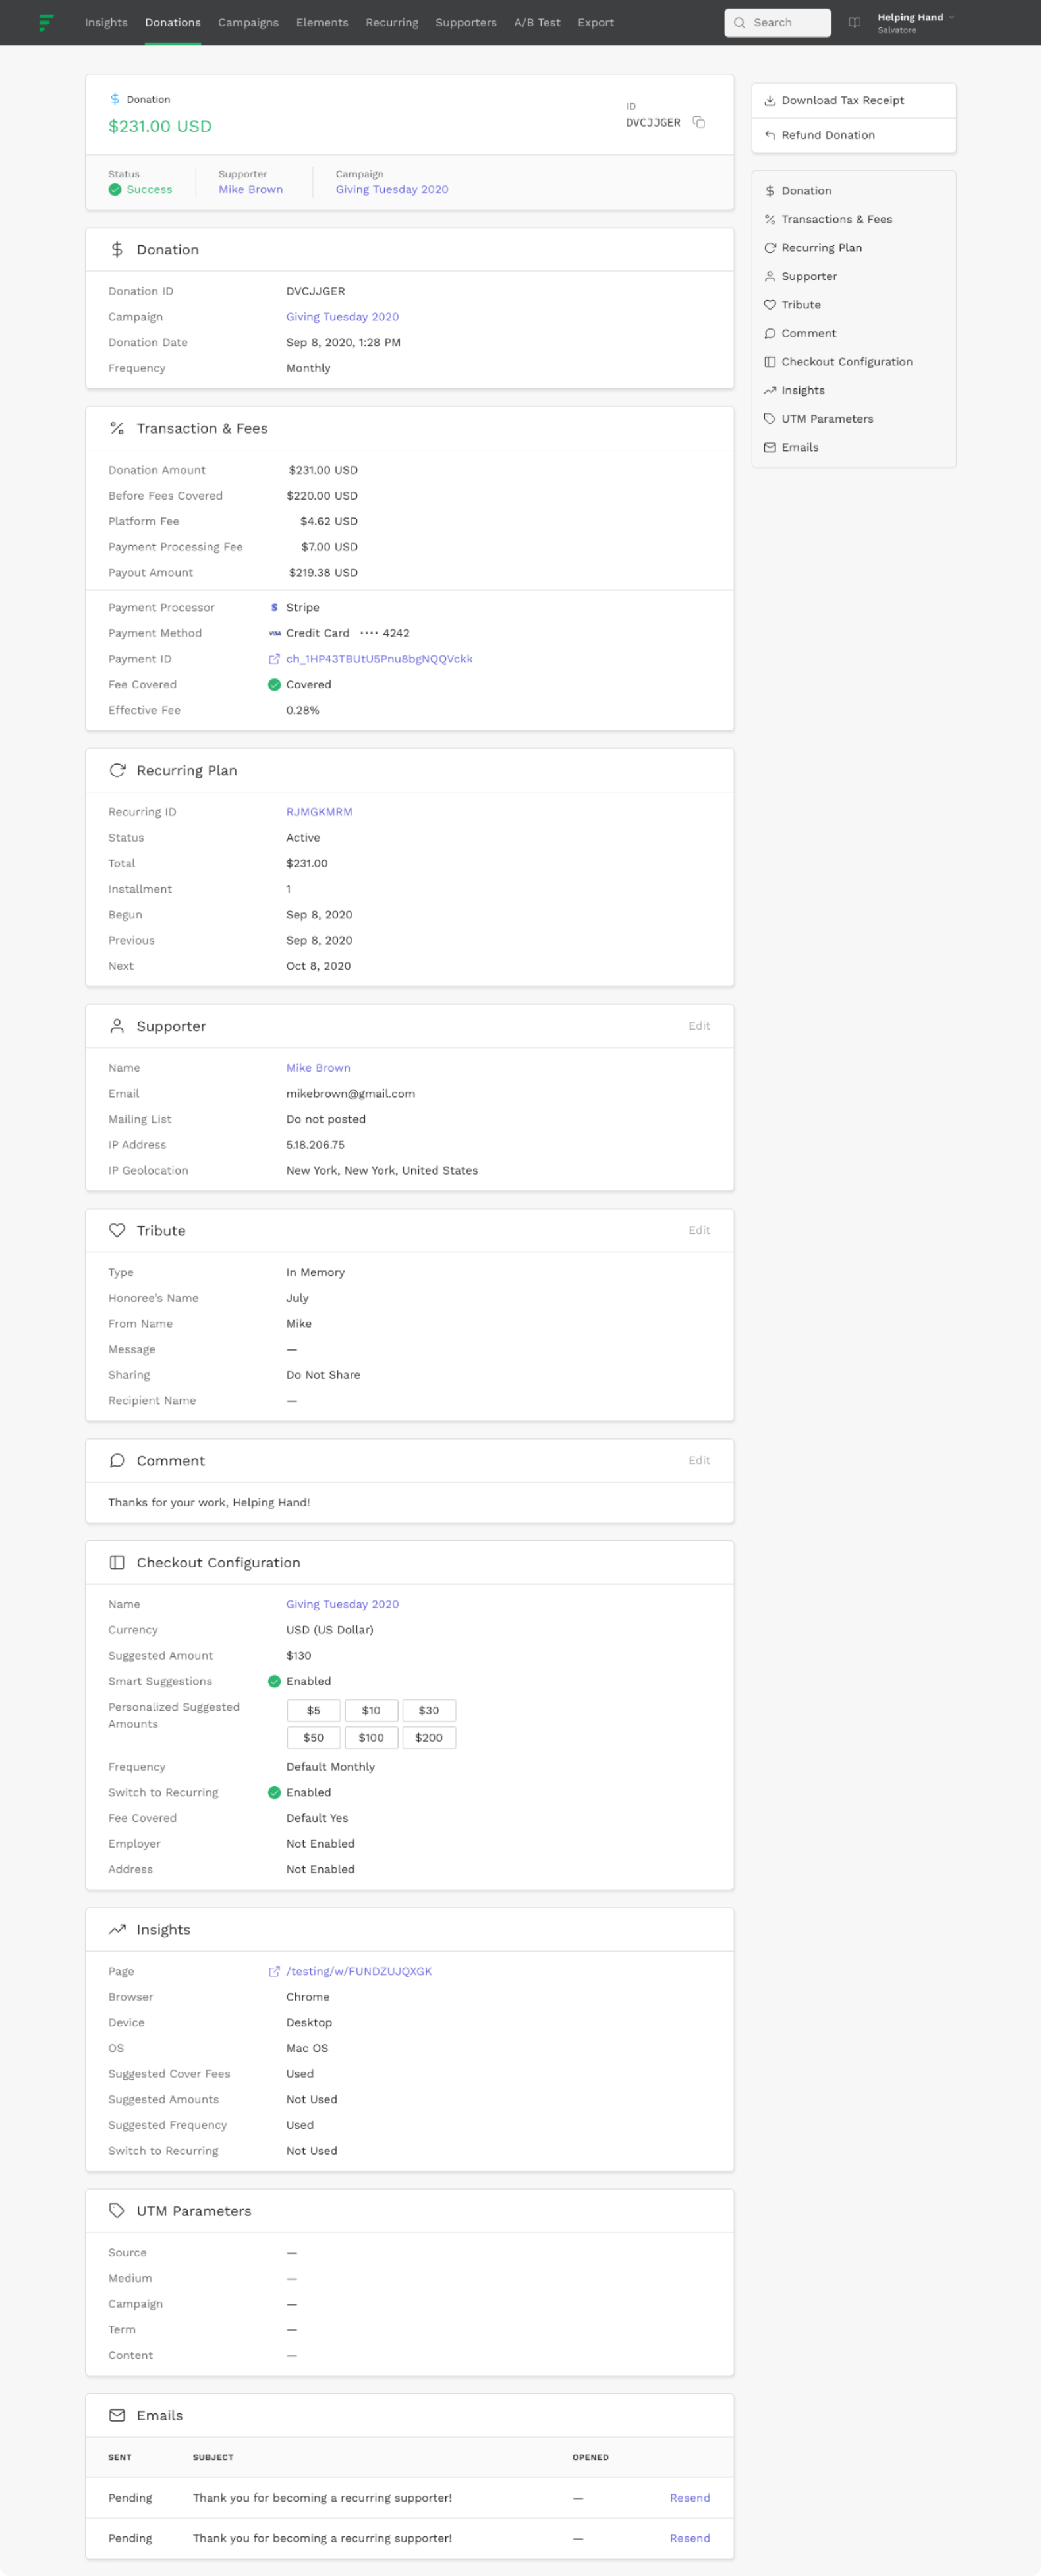
Task: Jump to Transactions & Fees in sidebar
Action: pyautogui.click(x=837, y=219)
